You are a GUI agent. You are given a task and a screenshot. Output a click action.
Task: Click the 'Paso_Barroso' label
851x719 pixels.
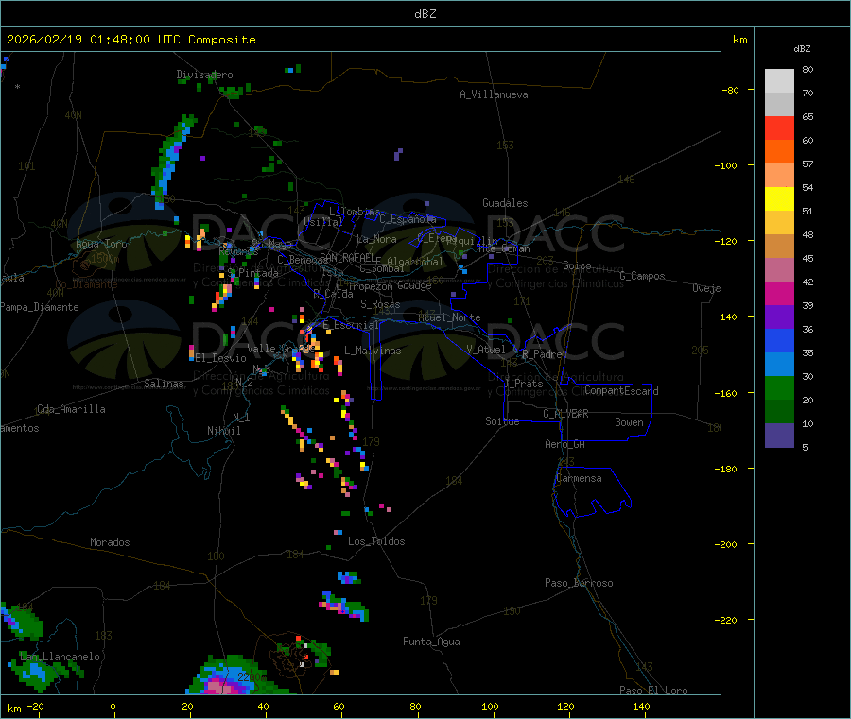579,583
